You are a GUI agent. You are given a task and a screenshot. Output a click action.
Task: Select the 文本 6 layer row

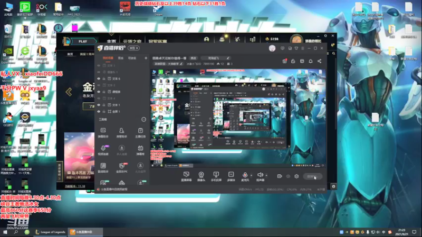[x=122, y=78]
